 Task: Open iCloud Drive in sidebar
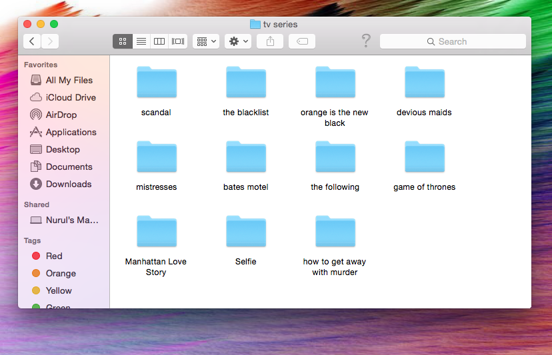coord(64,97)
